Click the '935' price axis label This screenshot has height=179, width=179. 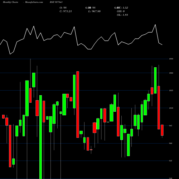pyautogui.click(x=170, y=161)
